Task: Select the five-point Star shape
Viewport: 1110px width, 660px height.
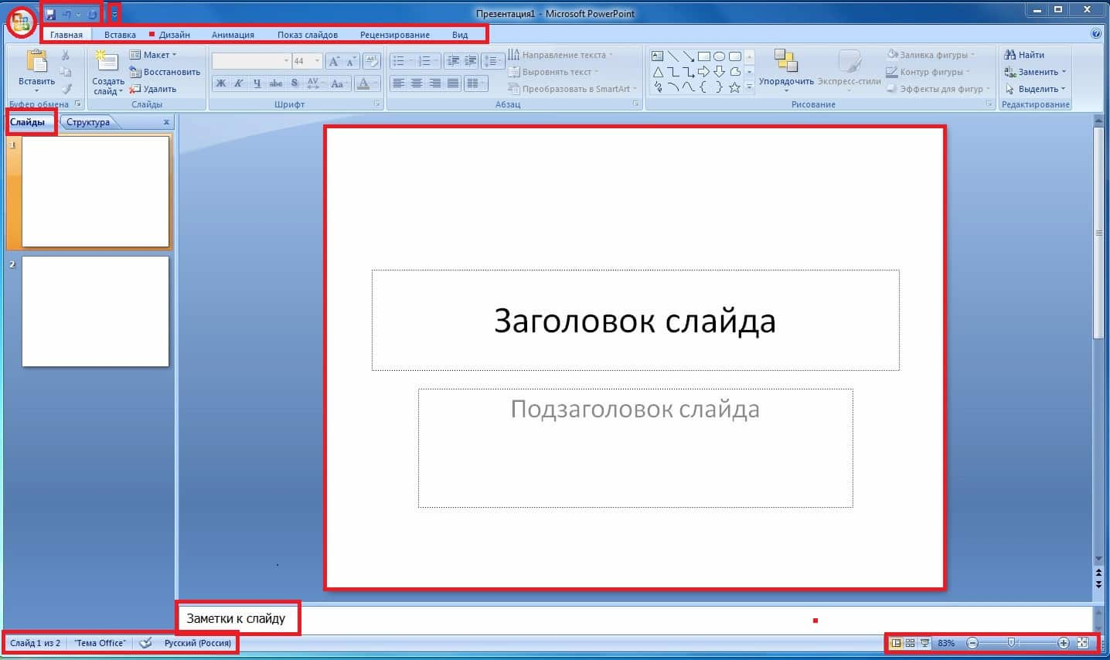Action: point(734,87)
